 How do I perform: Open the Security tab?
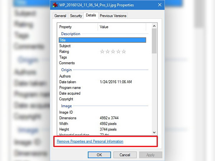tap(76, 16)
